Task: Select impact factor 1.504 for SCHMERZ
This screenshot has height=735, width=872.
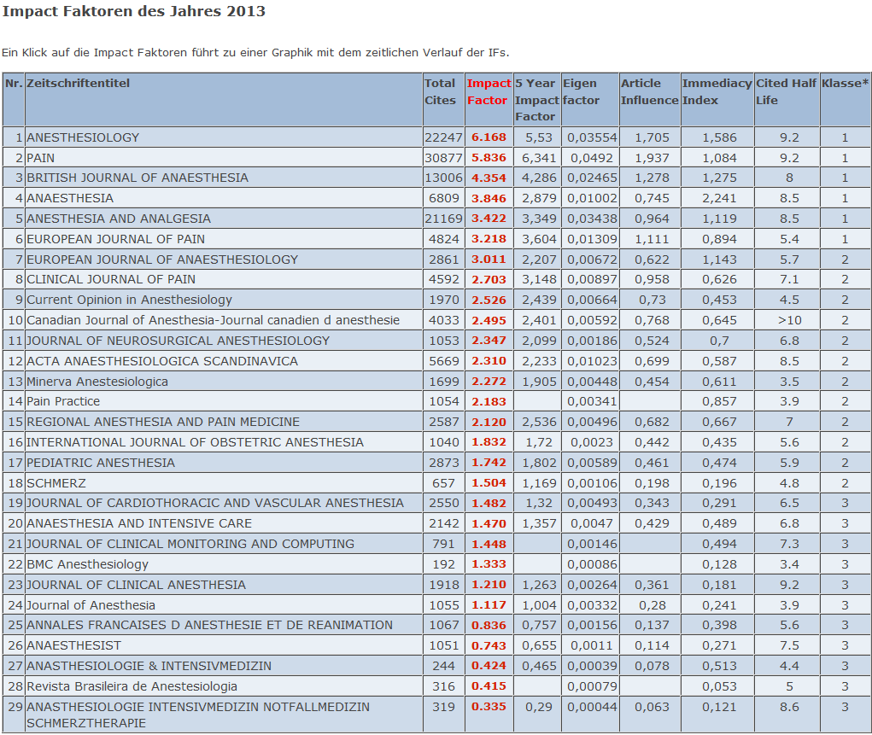Action: pyautogui.click(x=489, y=483)
